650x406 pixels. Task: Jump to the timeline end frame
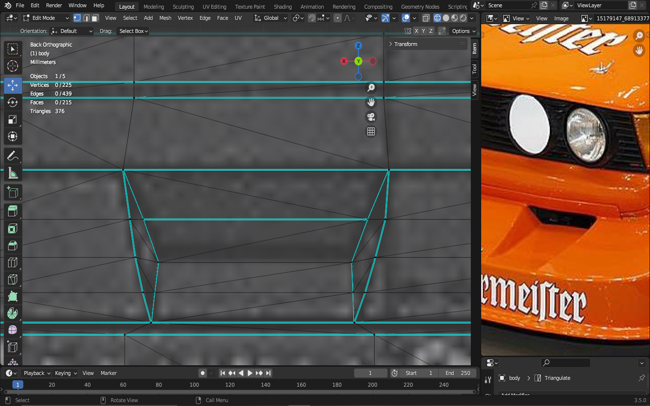pyautogui.click(x=268, y=373)
